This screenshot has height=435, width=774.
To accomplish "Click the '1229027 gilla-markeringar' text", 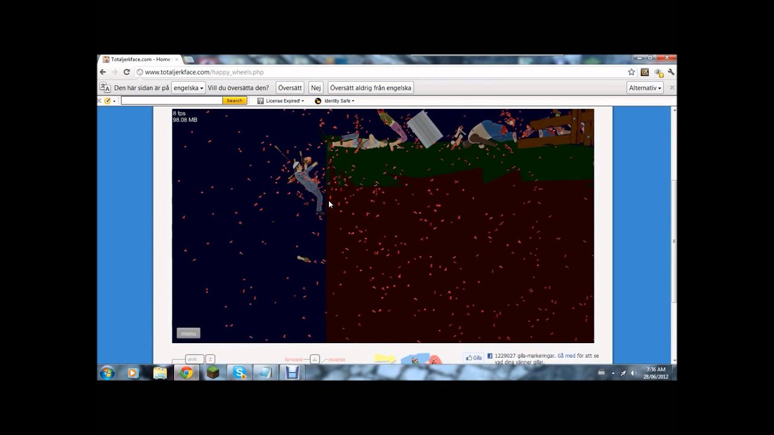I will tap(525, 356).
